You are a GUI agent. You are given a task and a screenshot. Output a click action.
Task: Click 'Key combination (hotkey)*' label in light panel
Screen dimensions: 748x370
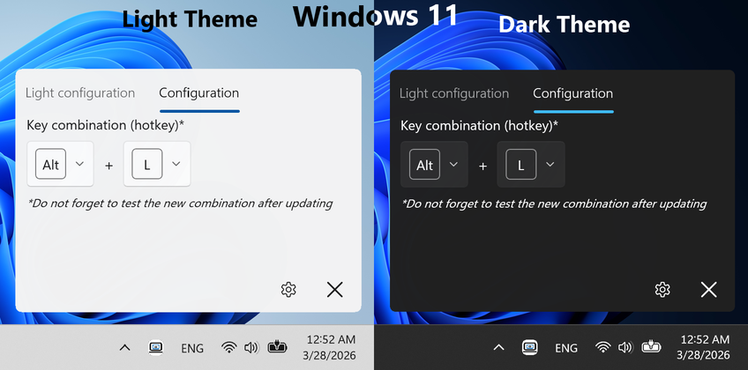[x=106, y=125]
